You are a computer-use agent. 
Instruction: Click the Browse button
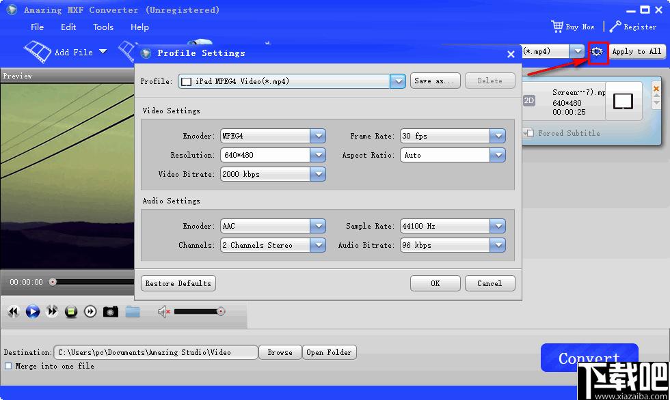click(x=280, y=352)
